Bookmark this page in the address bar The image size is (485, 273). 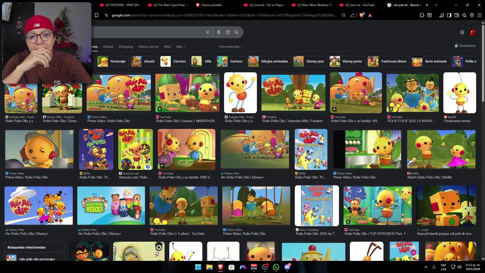tap(96, 15)
